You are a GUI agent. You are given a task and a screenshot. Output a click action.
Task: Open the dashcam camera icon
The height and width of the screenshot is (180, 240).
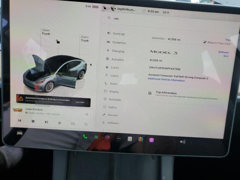[x=108, y=138]
